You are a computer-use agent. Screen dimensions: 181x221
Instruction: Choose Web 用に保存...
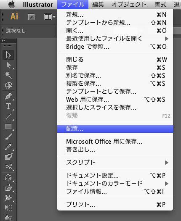click(x=115, y=100)
